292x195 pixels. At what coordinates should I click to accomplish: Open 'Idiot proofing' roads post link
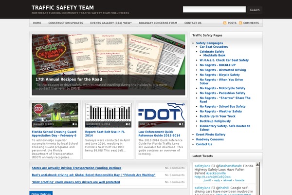point(76,182)
